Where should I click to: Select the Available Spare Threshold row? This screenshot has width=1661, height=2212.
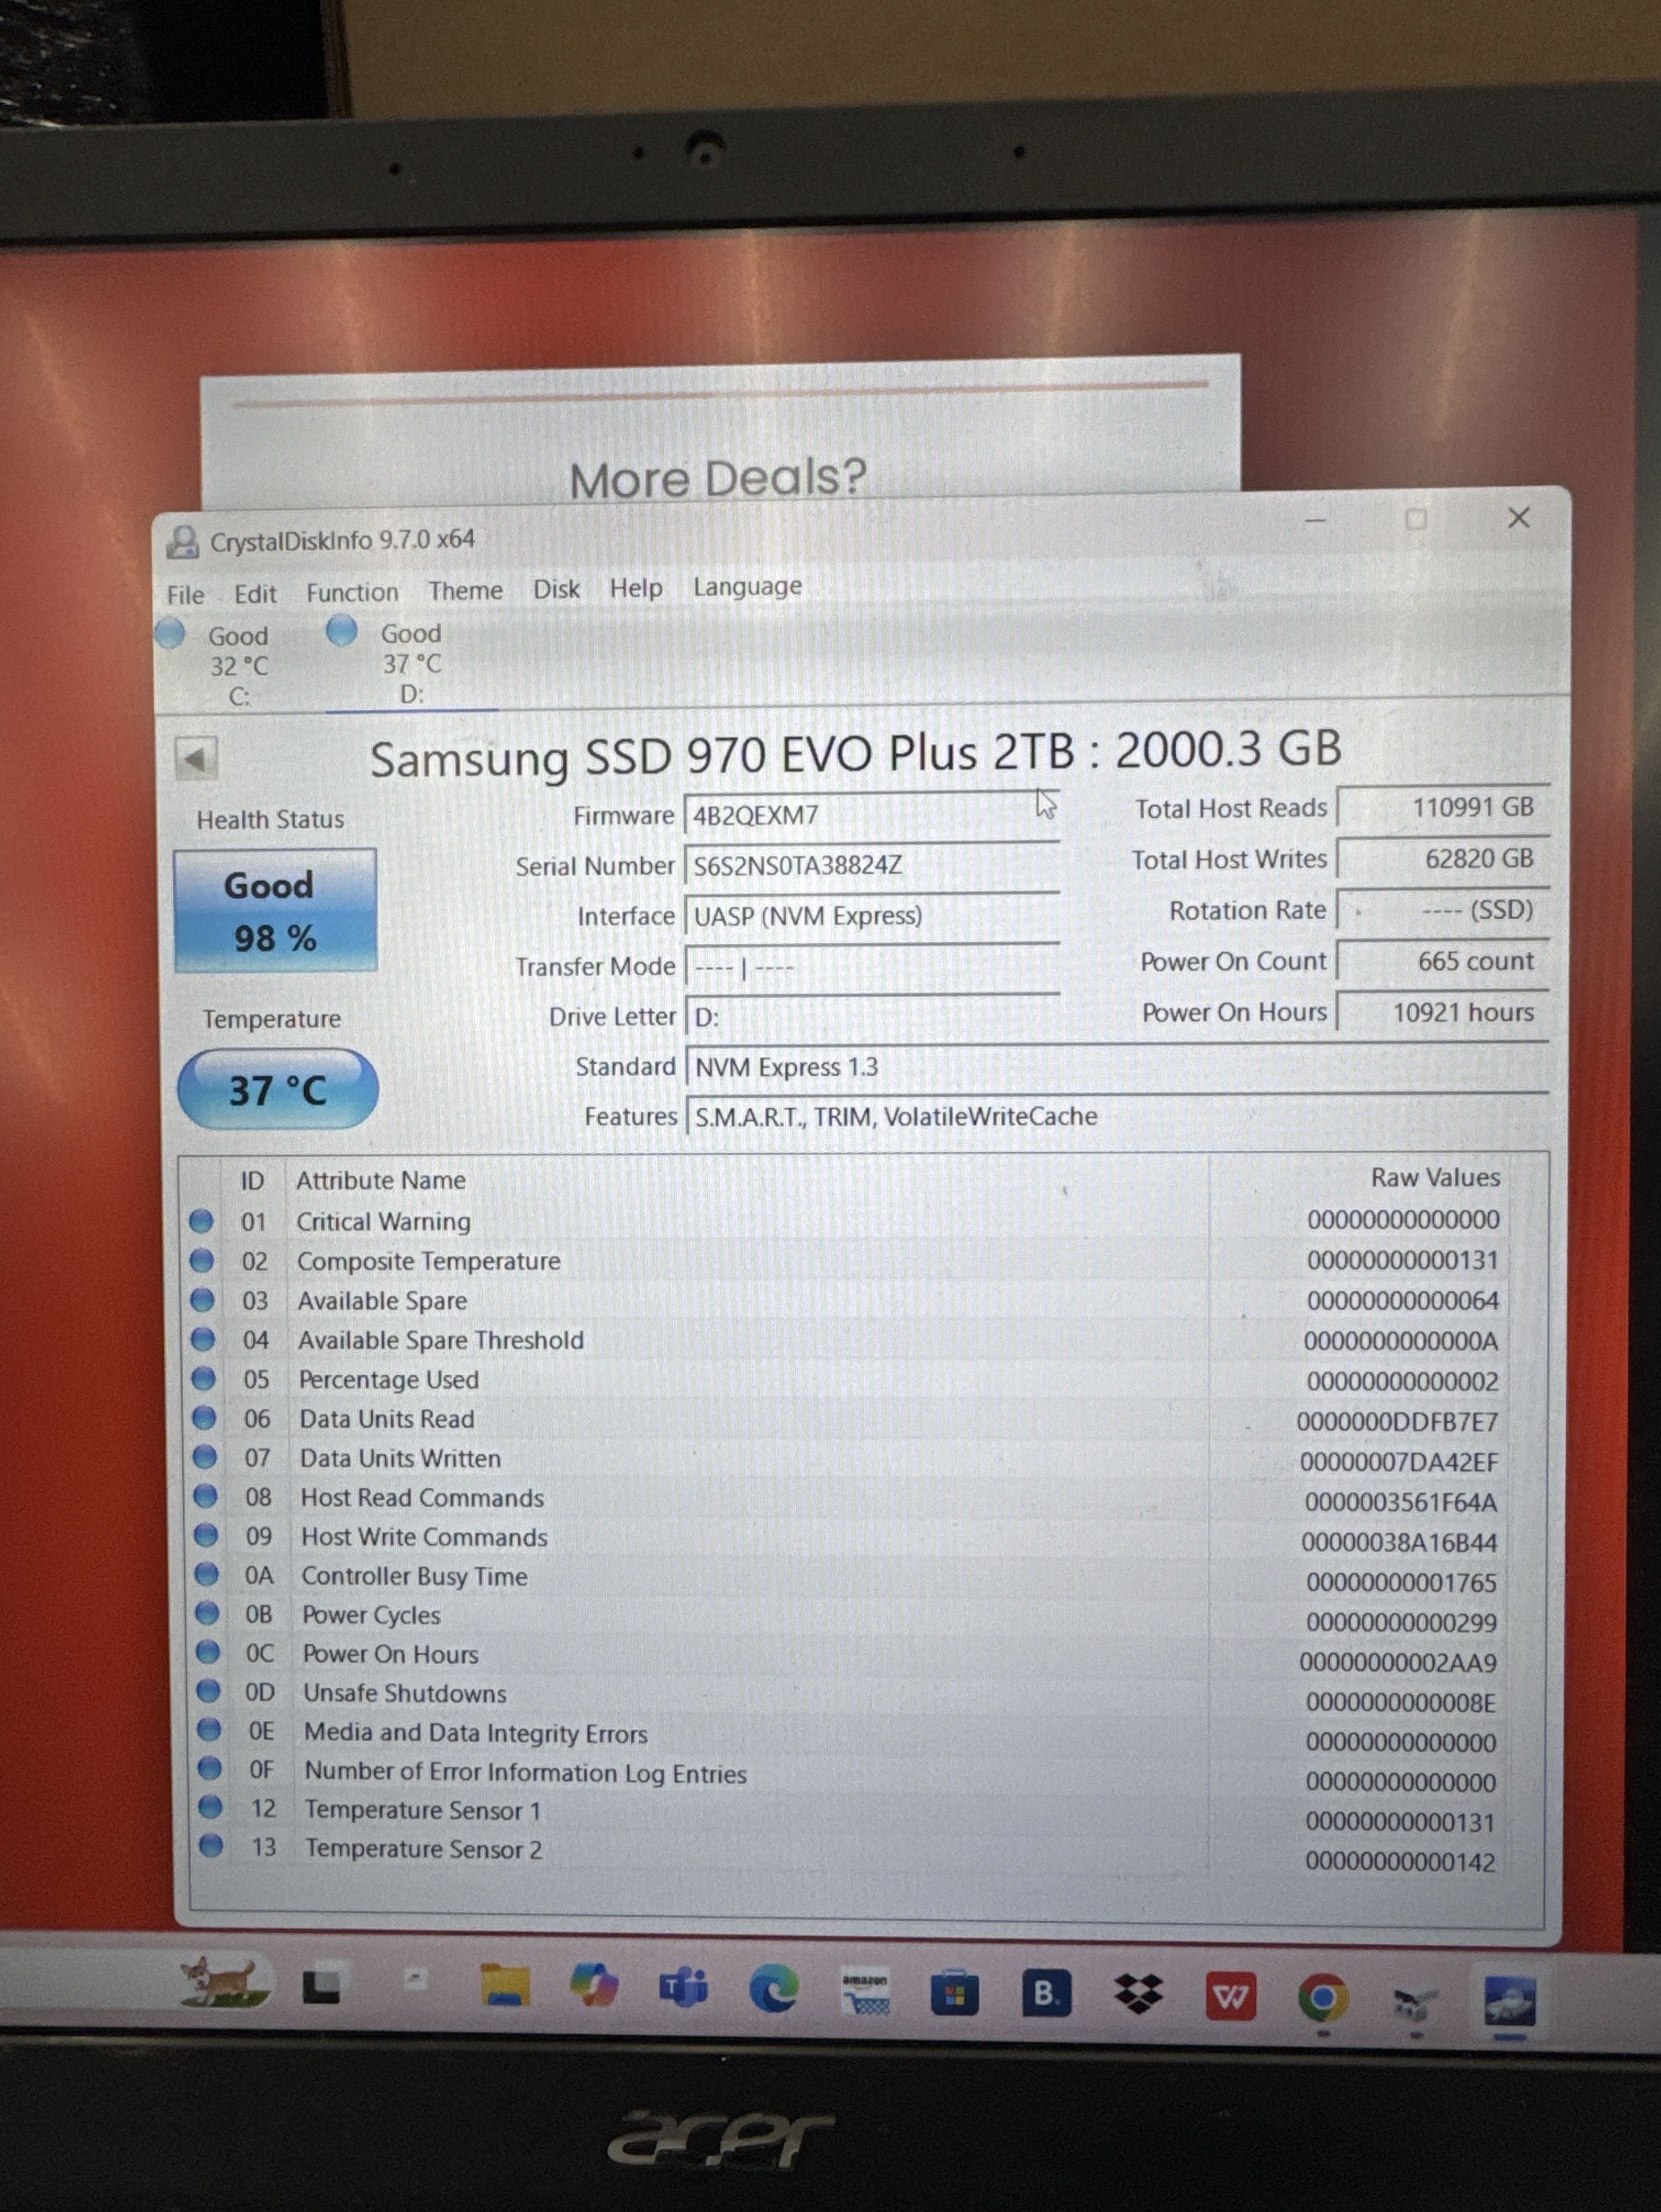point(845,1340)
